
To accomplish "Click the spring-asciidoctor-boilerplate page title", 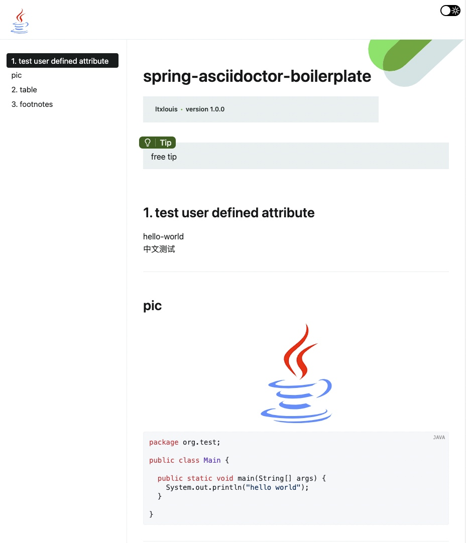I will (x=257, y=76).
